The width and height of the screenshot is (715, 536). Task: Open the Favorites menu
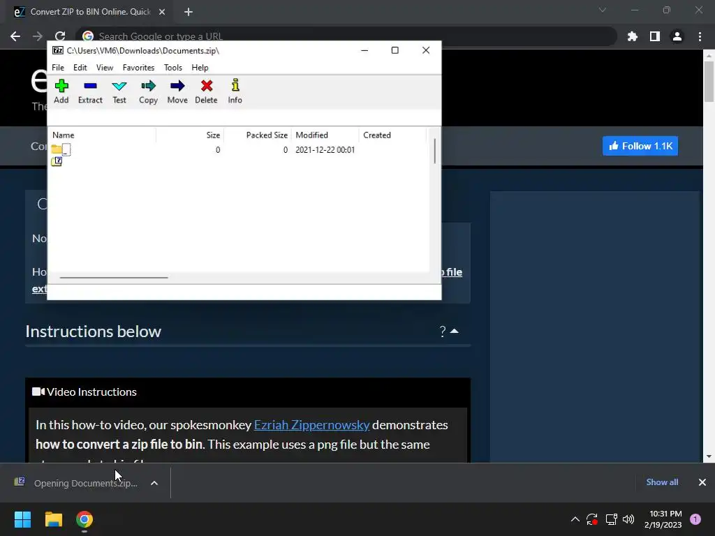coord(138,68)
